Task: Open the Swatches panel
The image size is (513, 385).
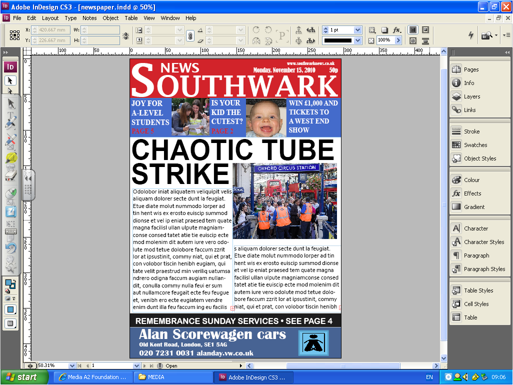Action: (x=473, y=145)
